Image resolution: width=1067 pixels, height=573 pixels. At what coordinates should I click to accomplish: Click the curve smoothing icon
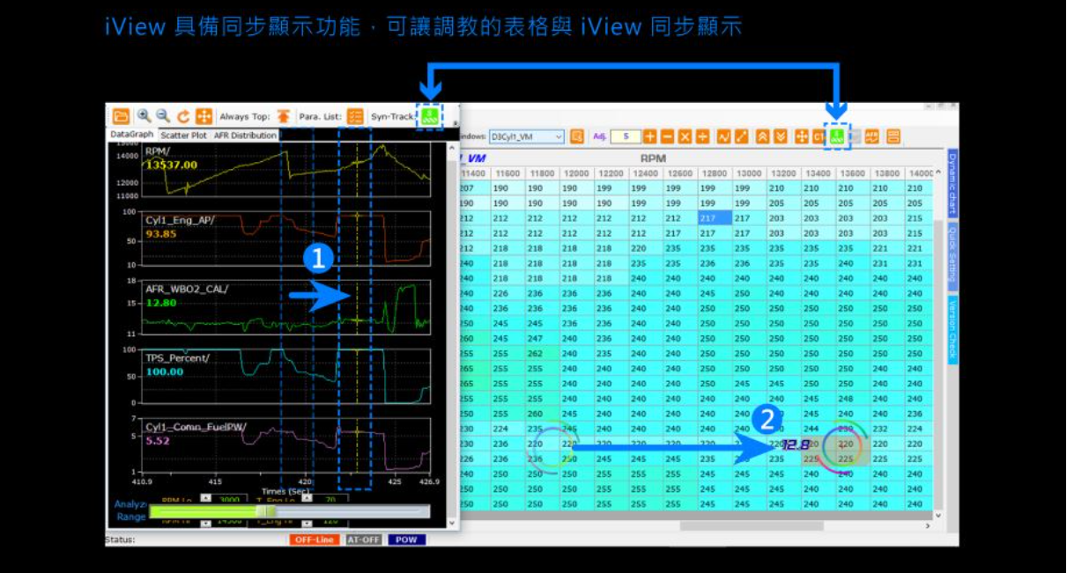click(x=724, y=136)
